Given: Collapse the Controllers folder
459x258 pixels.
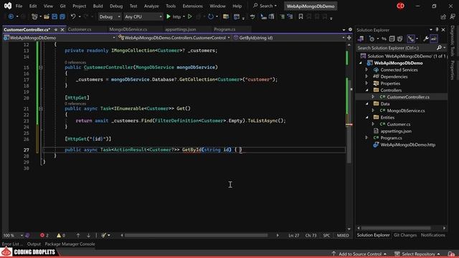Looking at the screenshot, I should [366, 90].
